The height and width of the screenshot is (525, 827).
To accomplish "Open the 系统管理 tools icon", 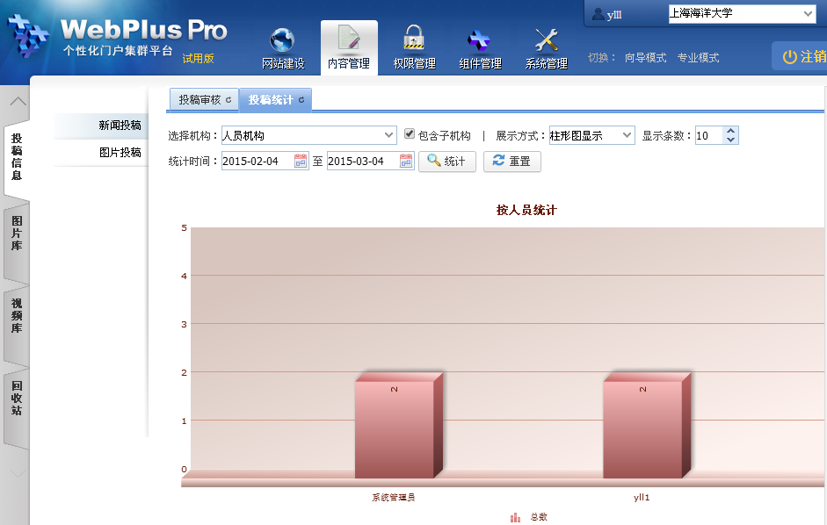I will click(546, 40).
